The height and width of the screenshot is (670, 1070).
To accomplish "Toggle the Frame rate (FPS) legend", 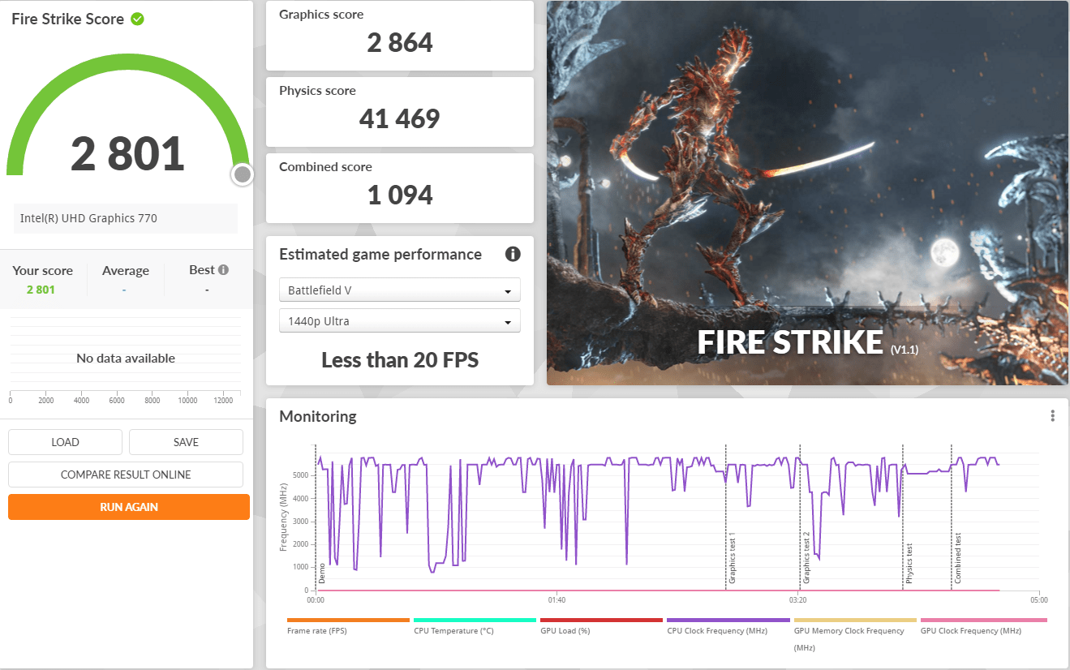I will pos(348,625).
